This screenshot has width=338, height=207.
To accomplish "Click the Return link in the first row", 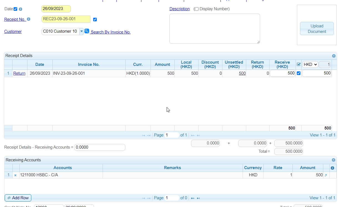I will tap(19, 73).
